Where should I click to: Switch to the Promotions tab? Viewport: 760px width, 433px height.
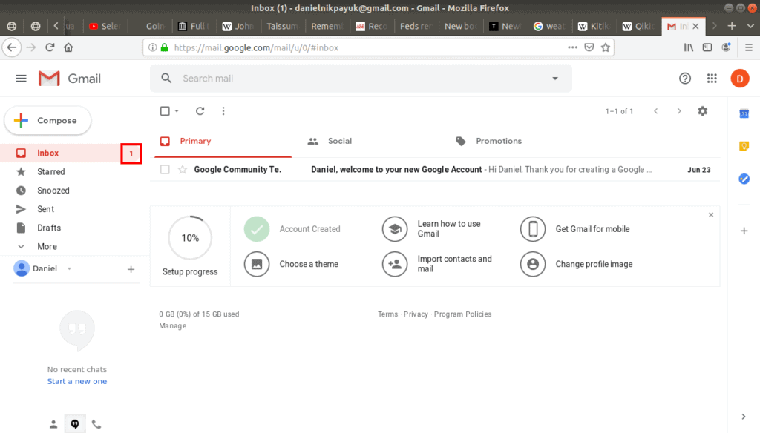coord(489,141)
